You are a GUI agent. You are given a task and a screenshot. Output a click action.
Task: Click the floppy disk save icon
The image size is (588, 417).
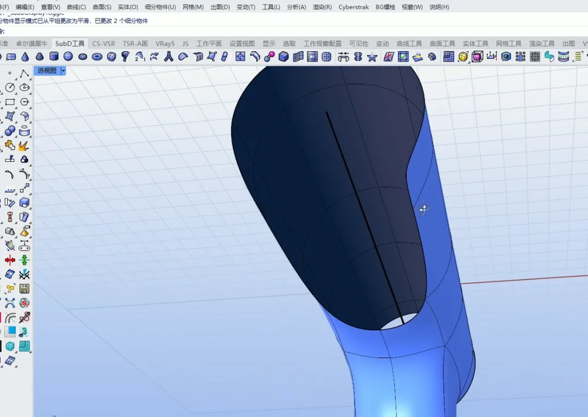click(x=24, y=289)
